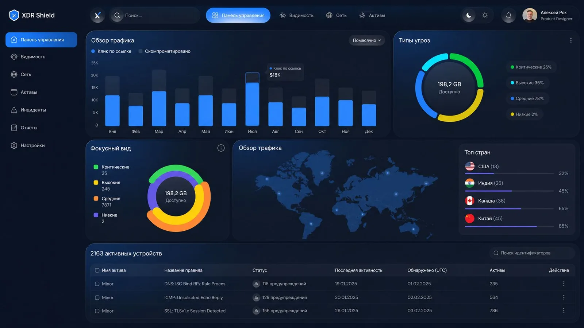Focus the Поиск... search field
Screen dimensions: 584x328
tap(155, 15)
